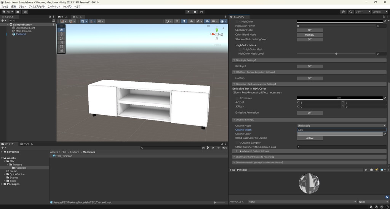Open the Outline Color swatch
The width and height of the screenshot is (390, 209).
tap(340, 134)
